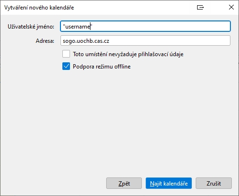Click empty title bar area beside the title

[x=135, y=8]
